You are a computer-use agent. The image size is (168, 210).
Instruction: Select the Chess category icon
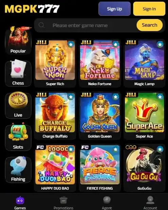tap(18, 73)
